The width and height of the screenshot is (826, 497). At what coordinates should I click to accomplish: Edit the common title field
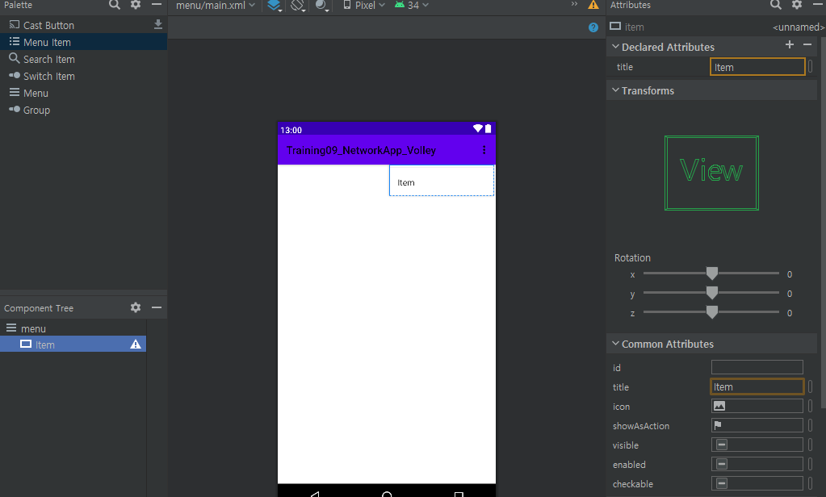pos(757,386)
